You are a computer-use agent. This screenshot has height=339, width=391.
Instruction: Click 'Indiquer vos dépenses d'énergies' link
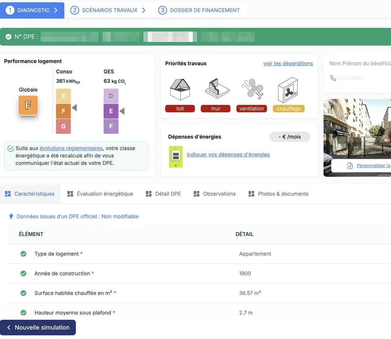pos(228,155)
